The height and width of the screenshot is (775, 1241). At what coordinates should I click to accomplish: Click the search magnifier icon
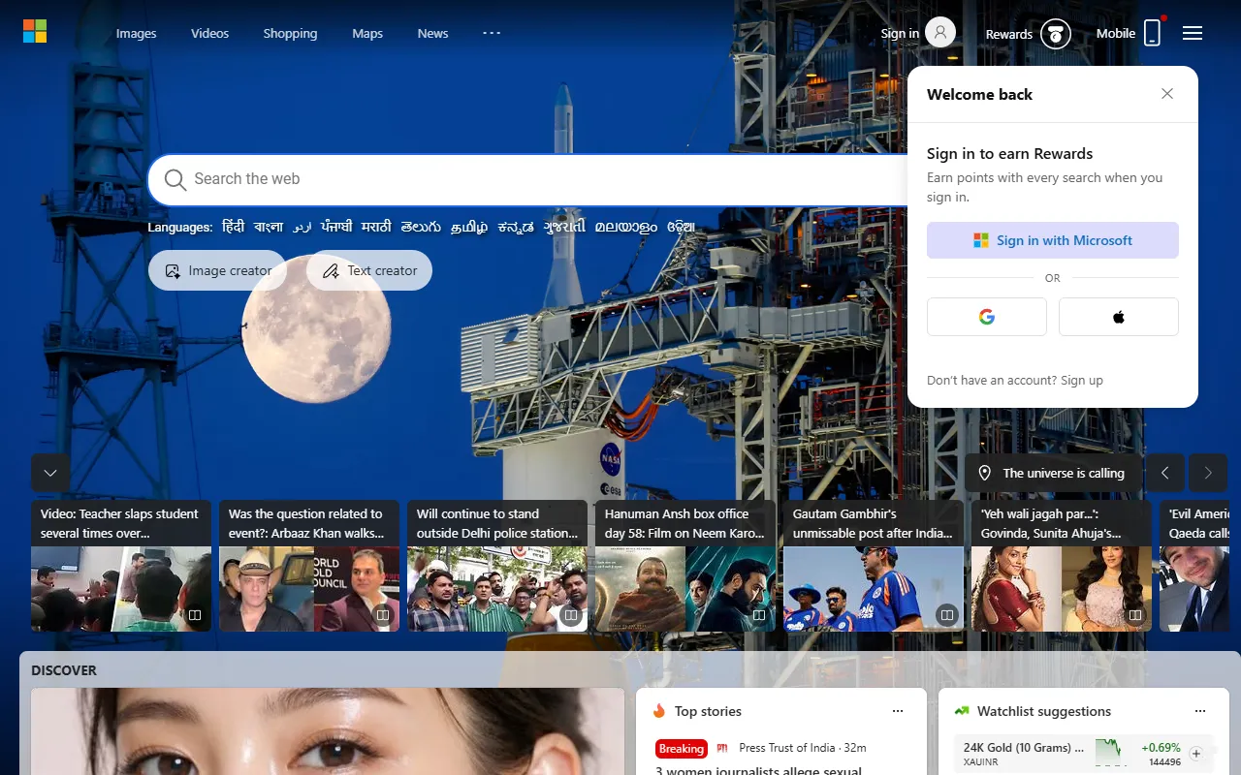click(175, 179)
